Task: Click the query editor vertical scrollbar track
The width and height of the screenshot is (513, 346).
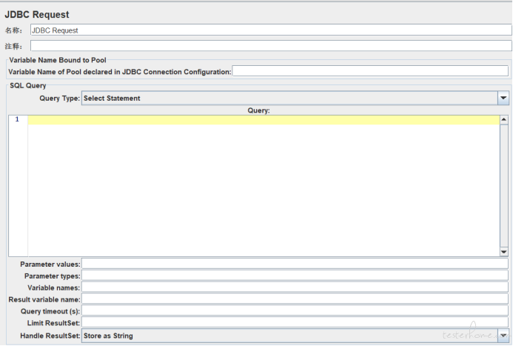Action: coord(504,185)
